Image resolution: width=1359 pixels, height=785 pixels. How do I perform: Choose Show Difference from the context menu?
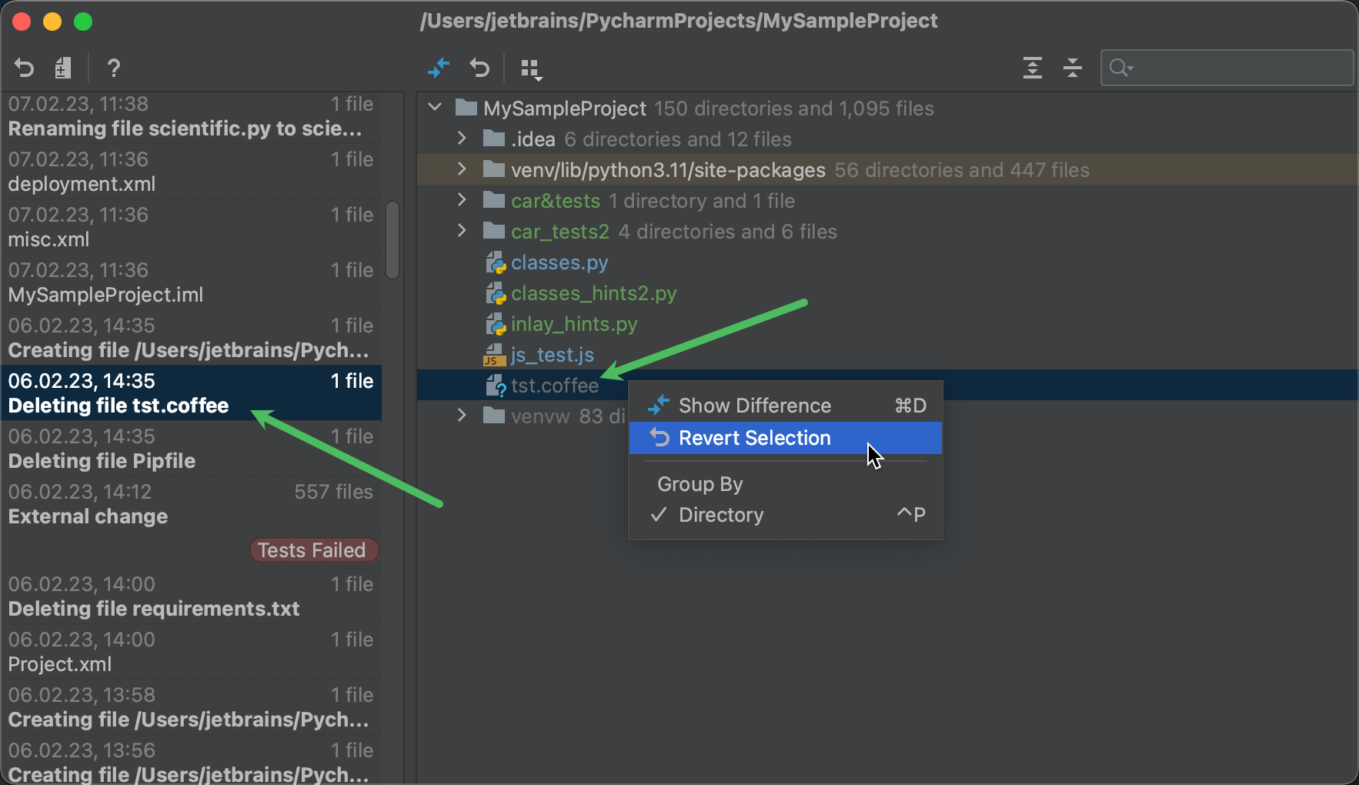coord(754,405)
